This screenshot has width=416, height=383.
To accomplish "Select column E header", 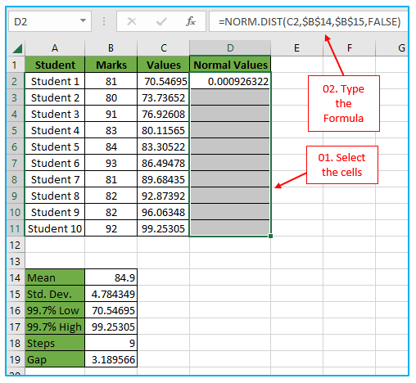I will 296,48.
